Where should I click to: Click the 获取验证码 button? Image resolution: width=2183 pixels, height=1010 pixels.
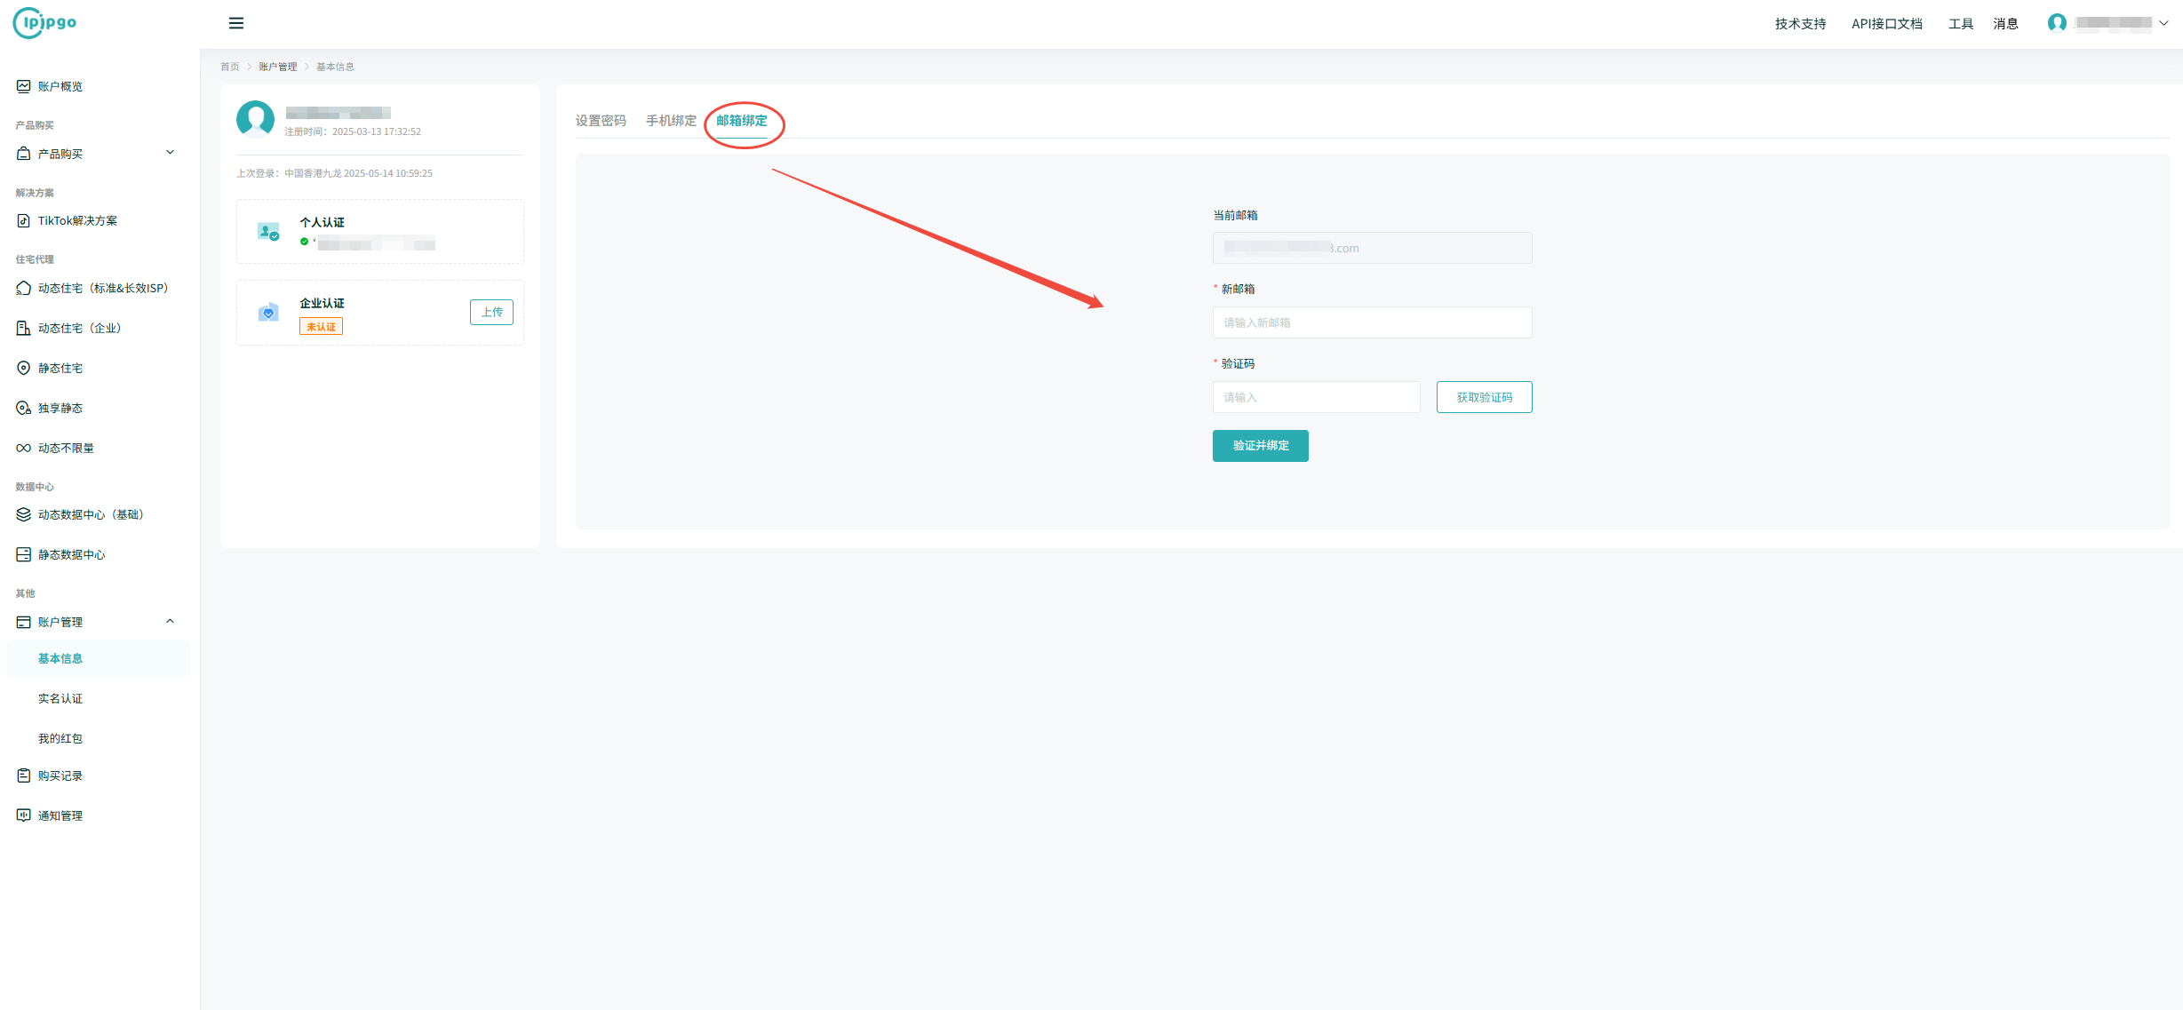click(1484, 397)
